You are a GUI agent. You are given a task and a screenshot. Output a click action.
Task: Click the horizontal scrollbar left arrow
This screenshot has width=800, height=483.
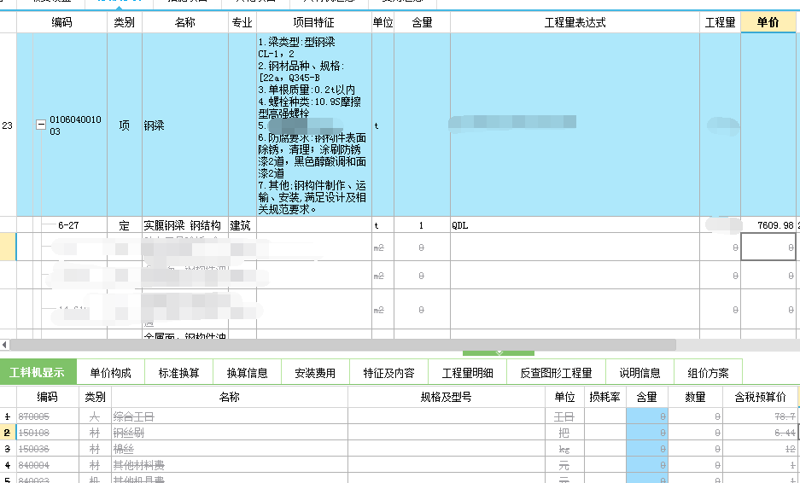click(x=4, y=345)
